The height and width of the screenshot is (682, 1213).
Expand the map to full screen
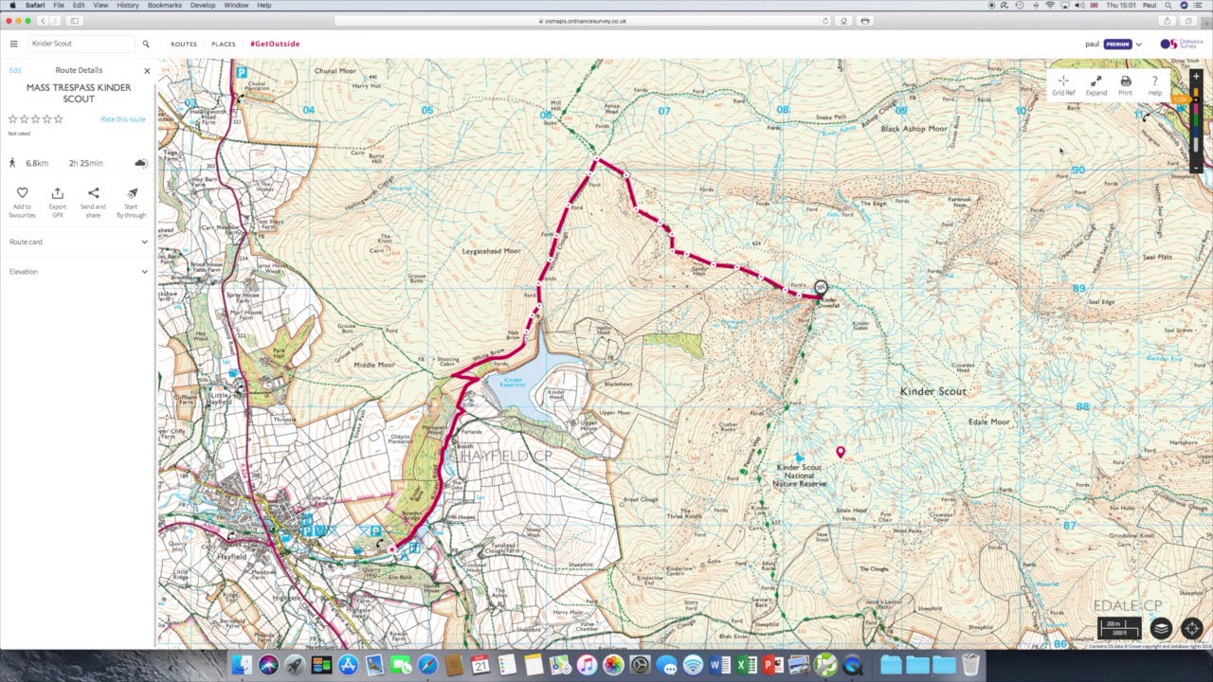[1096, 85]
